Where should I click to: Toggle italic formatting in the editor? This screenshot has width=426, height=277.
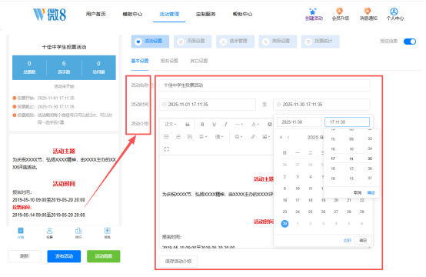(x=225, y=124)
